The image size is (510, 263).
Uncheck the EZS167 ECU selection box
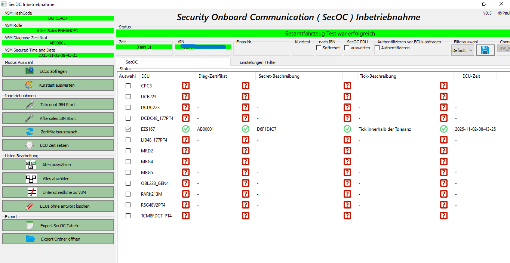(128, 129)
